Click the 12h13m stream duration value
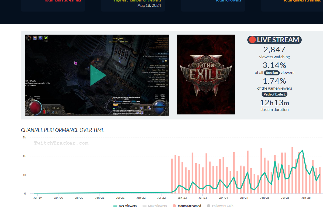This screenshot has width=323, height=207. tap(274, 103)
